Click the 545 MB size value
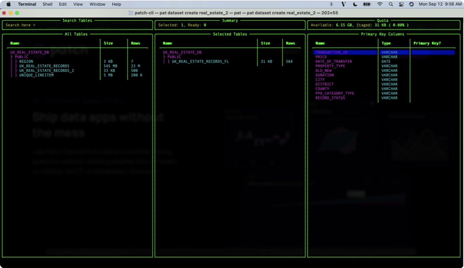 pyautogui.click(x=110, y=66)
